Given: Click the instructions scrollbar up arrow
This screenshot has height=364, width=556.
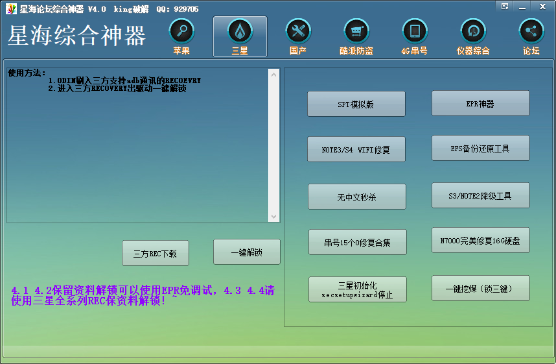Looking at the screenshot, I should [273, 75].
